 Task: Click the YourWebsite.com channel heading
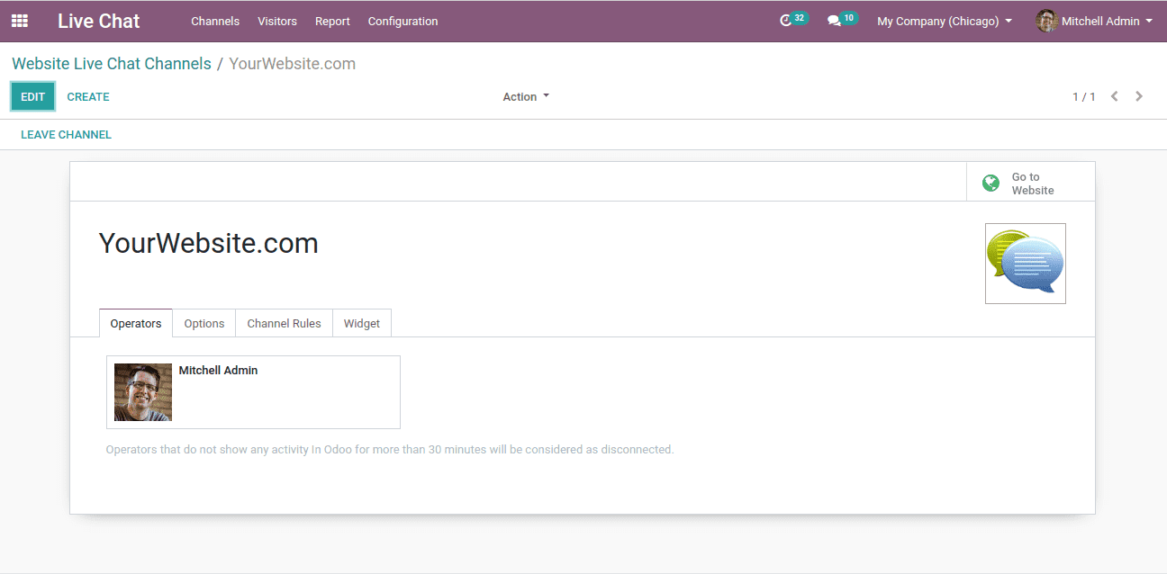click(209, 243)
